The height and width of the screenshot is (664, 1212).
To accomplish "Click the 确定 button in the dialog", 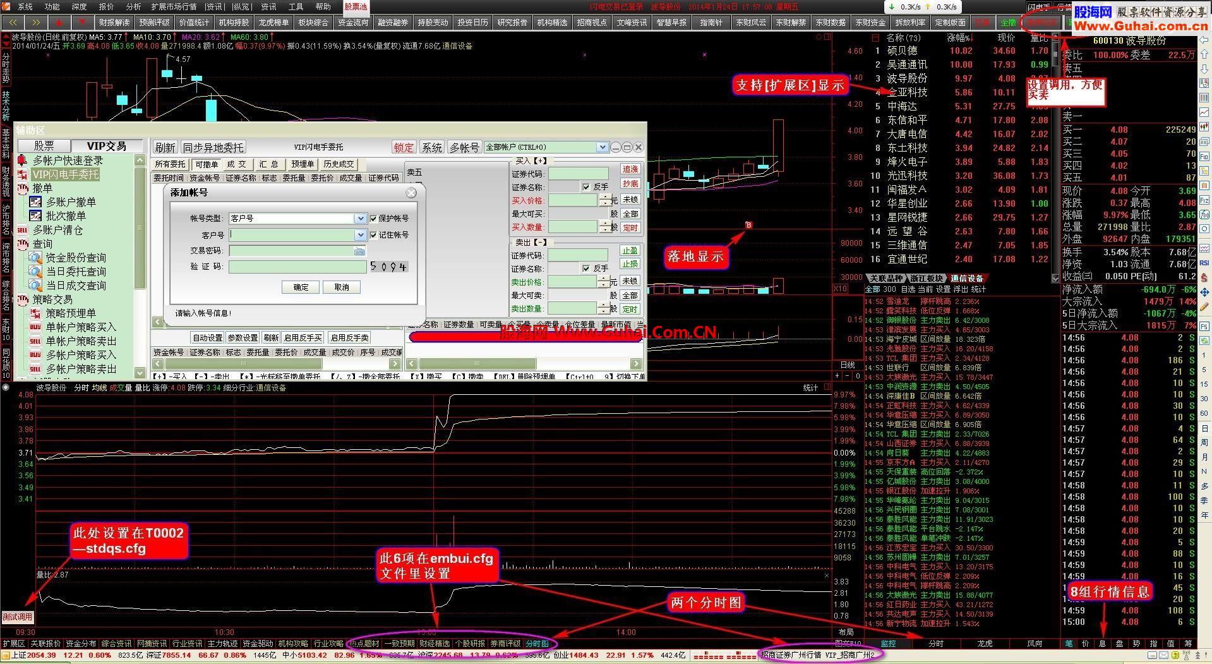I will (x=301, y=287).
